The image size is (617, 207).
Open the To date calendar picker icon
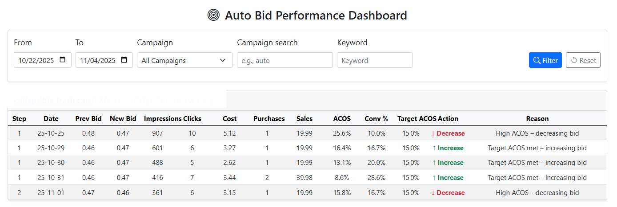click(124, 60)
